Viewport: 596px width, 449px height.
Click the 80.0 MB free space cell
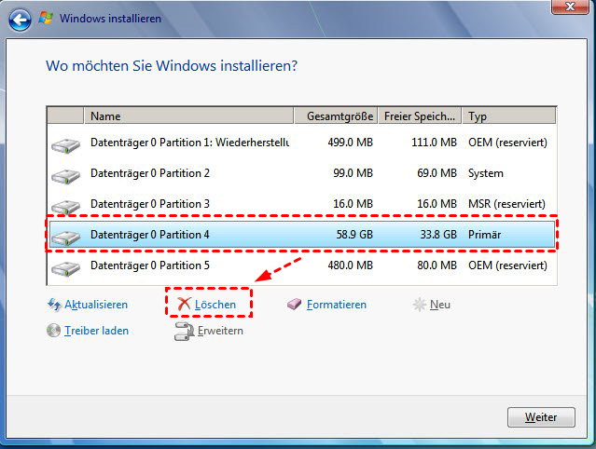437,265
